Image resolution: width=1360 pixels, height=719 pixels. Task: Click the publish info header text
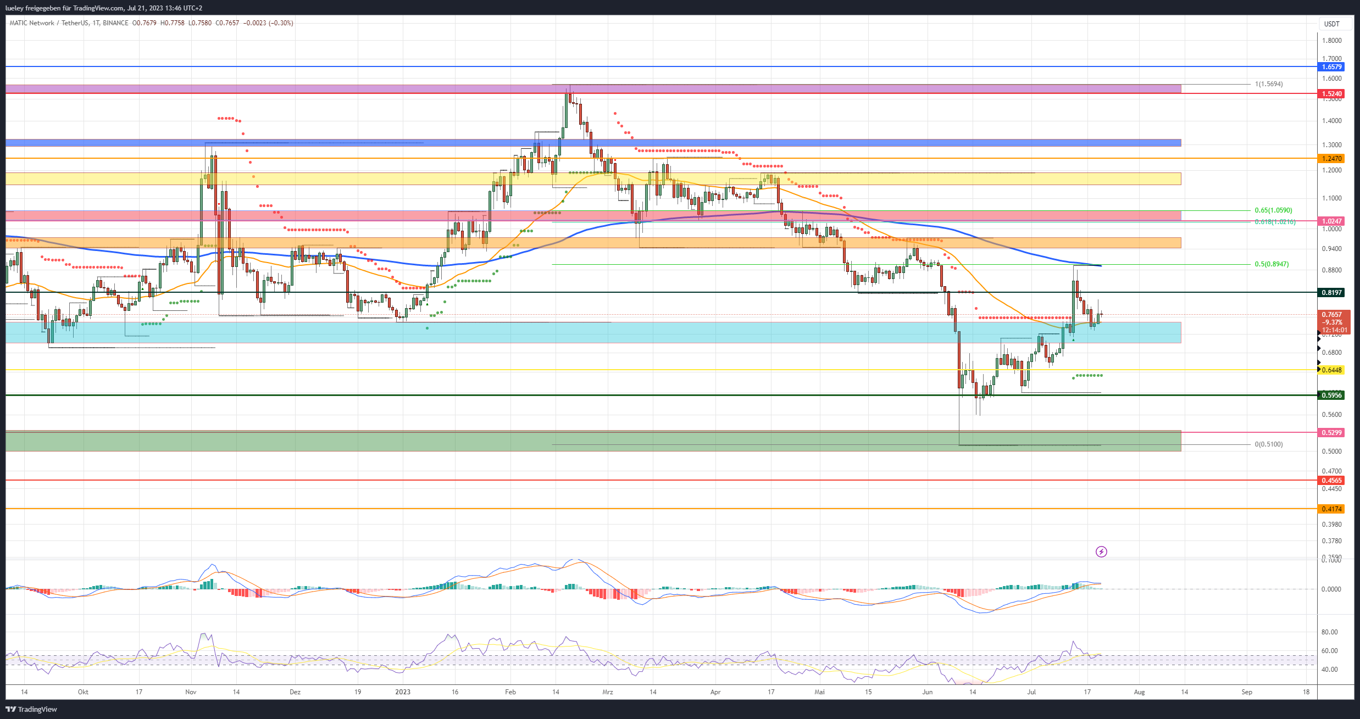(x=104, y=8)
